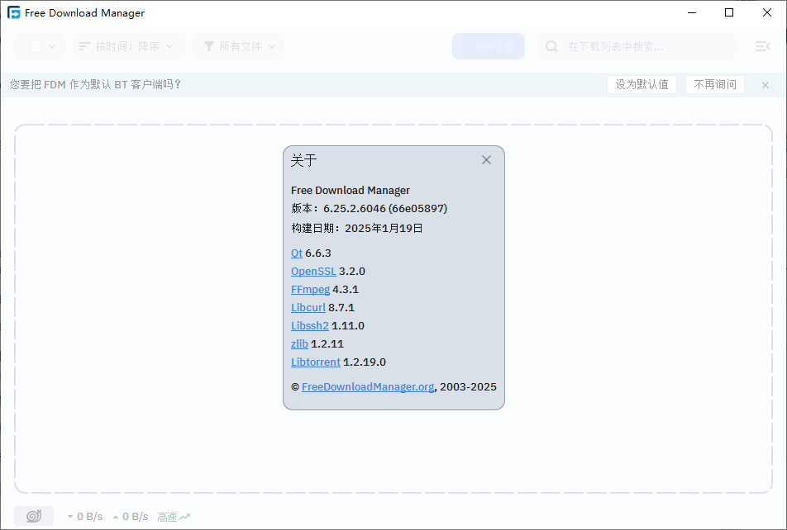The width and height of the screenshot is (787, 530).
Task: Dismiss the BT client notification bar
Action: pos(765,84)
